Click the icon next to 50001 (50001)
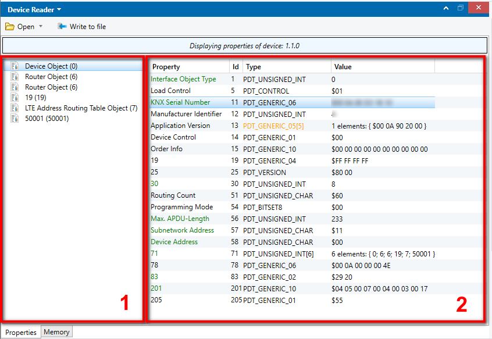The image size is (492, 339). [x=15, y=118]
